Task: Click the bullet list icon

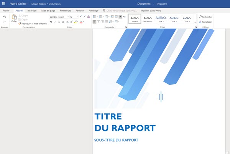Action: click(x=94, y=17)
